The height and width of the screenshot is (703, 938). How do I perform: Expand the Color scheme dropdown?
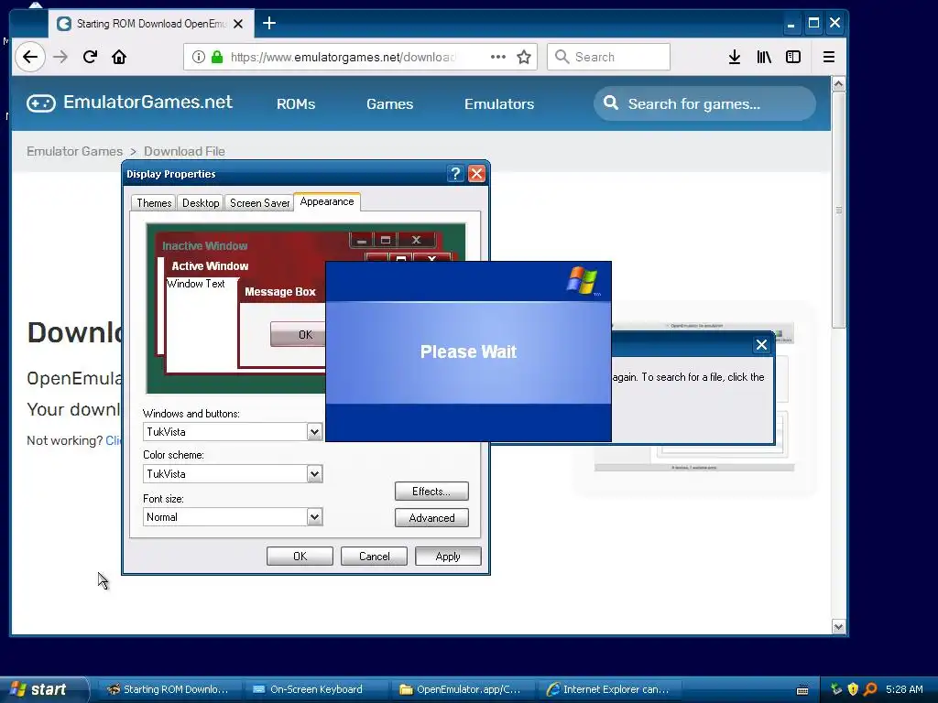click(314, 474)
